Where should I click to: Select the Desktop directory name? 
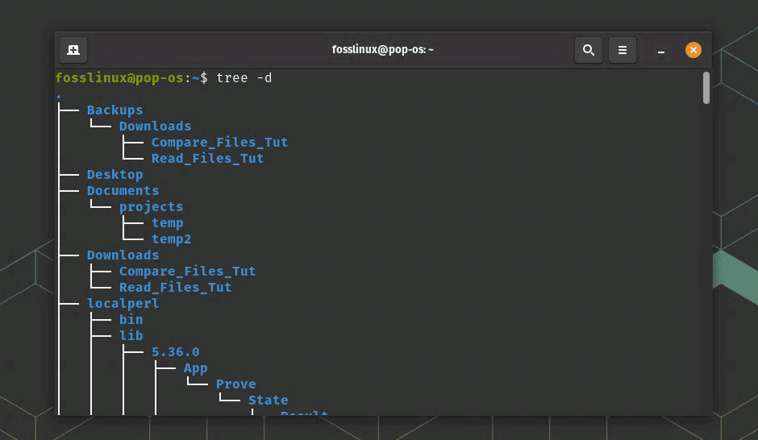[x=115, y=174]
